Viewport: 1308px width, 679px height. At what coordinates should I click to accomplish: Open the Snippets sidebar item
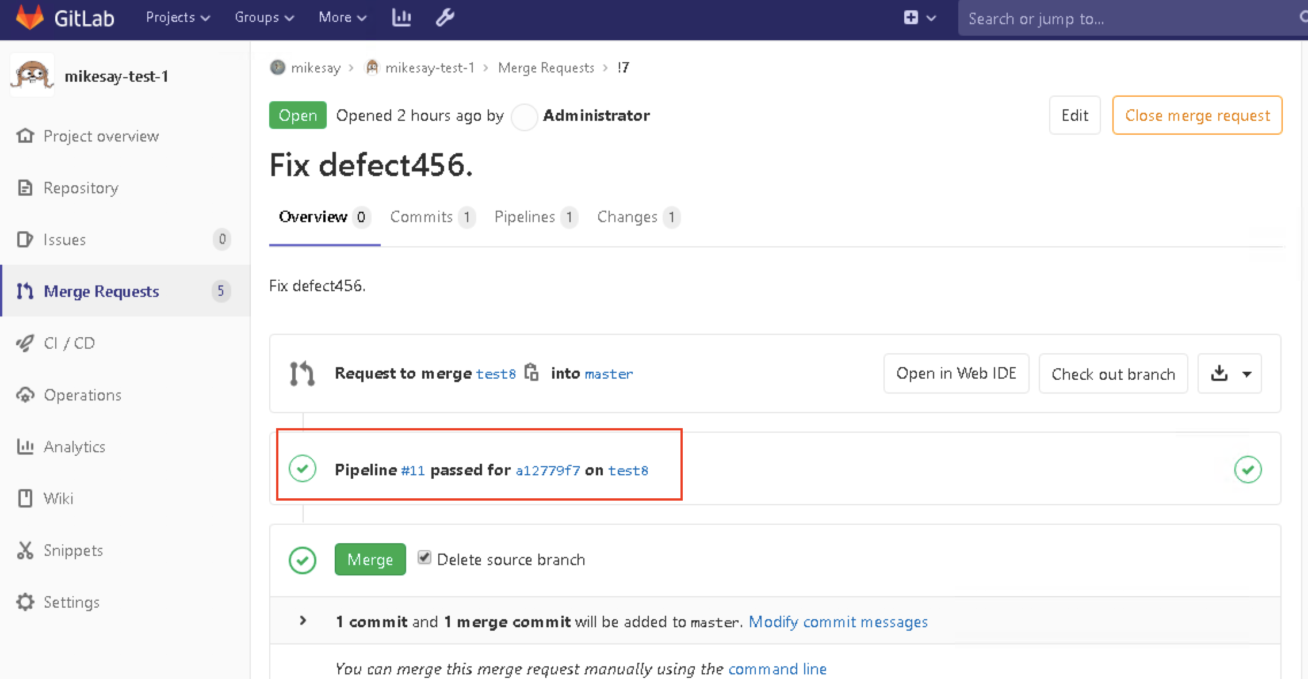[x=73, y=550]
